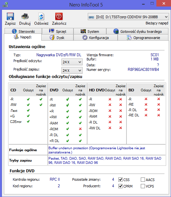Minimize the Nero InfoTool window
The image size is (171, 197).
143,4
